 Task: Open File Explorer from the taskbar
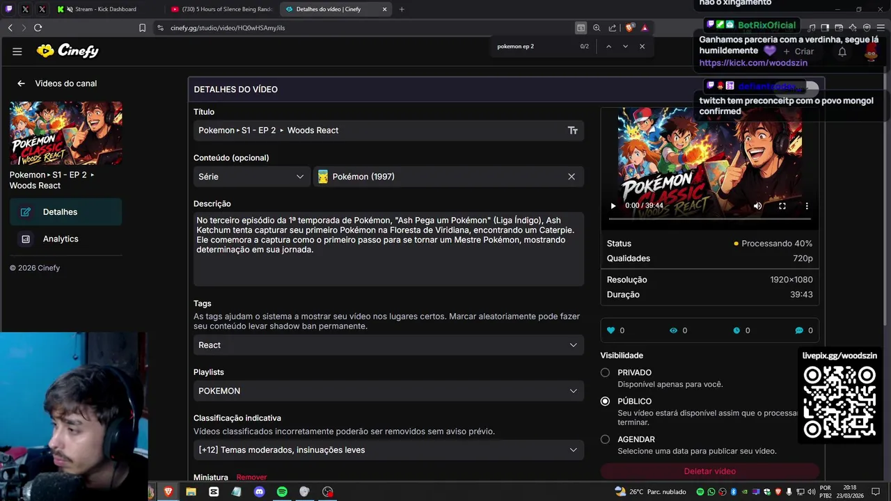(191, 492)
